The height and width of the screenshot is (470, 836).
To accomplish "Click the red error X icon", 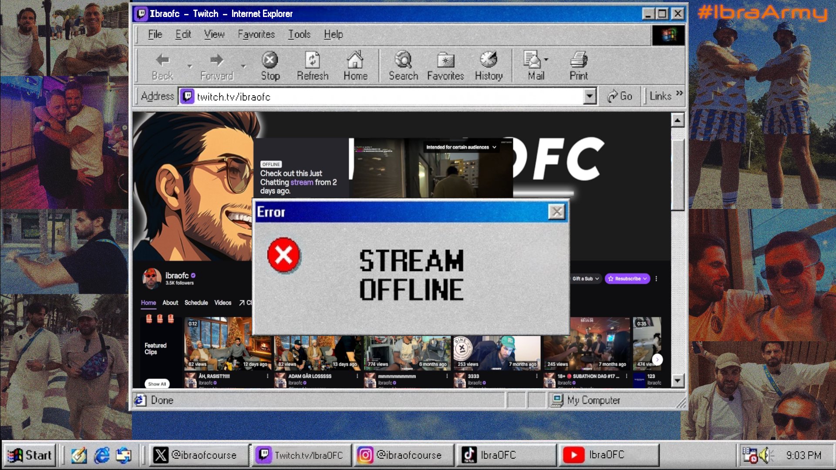I will tap(283, 255).
